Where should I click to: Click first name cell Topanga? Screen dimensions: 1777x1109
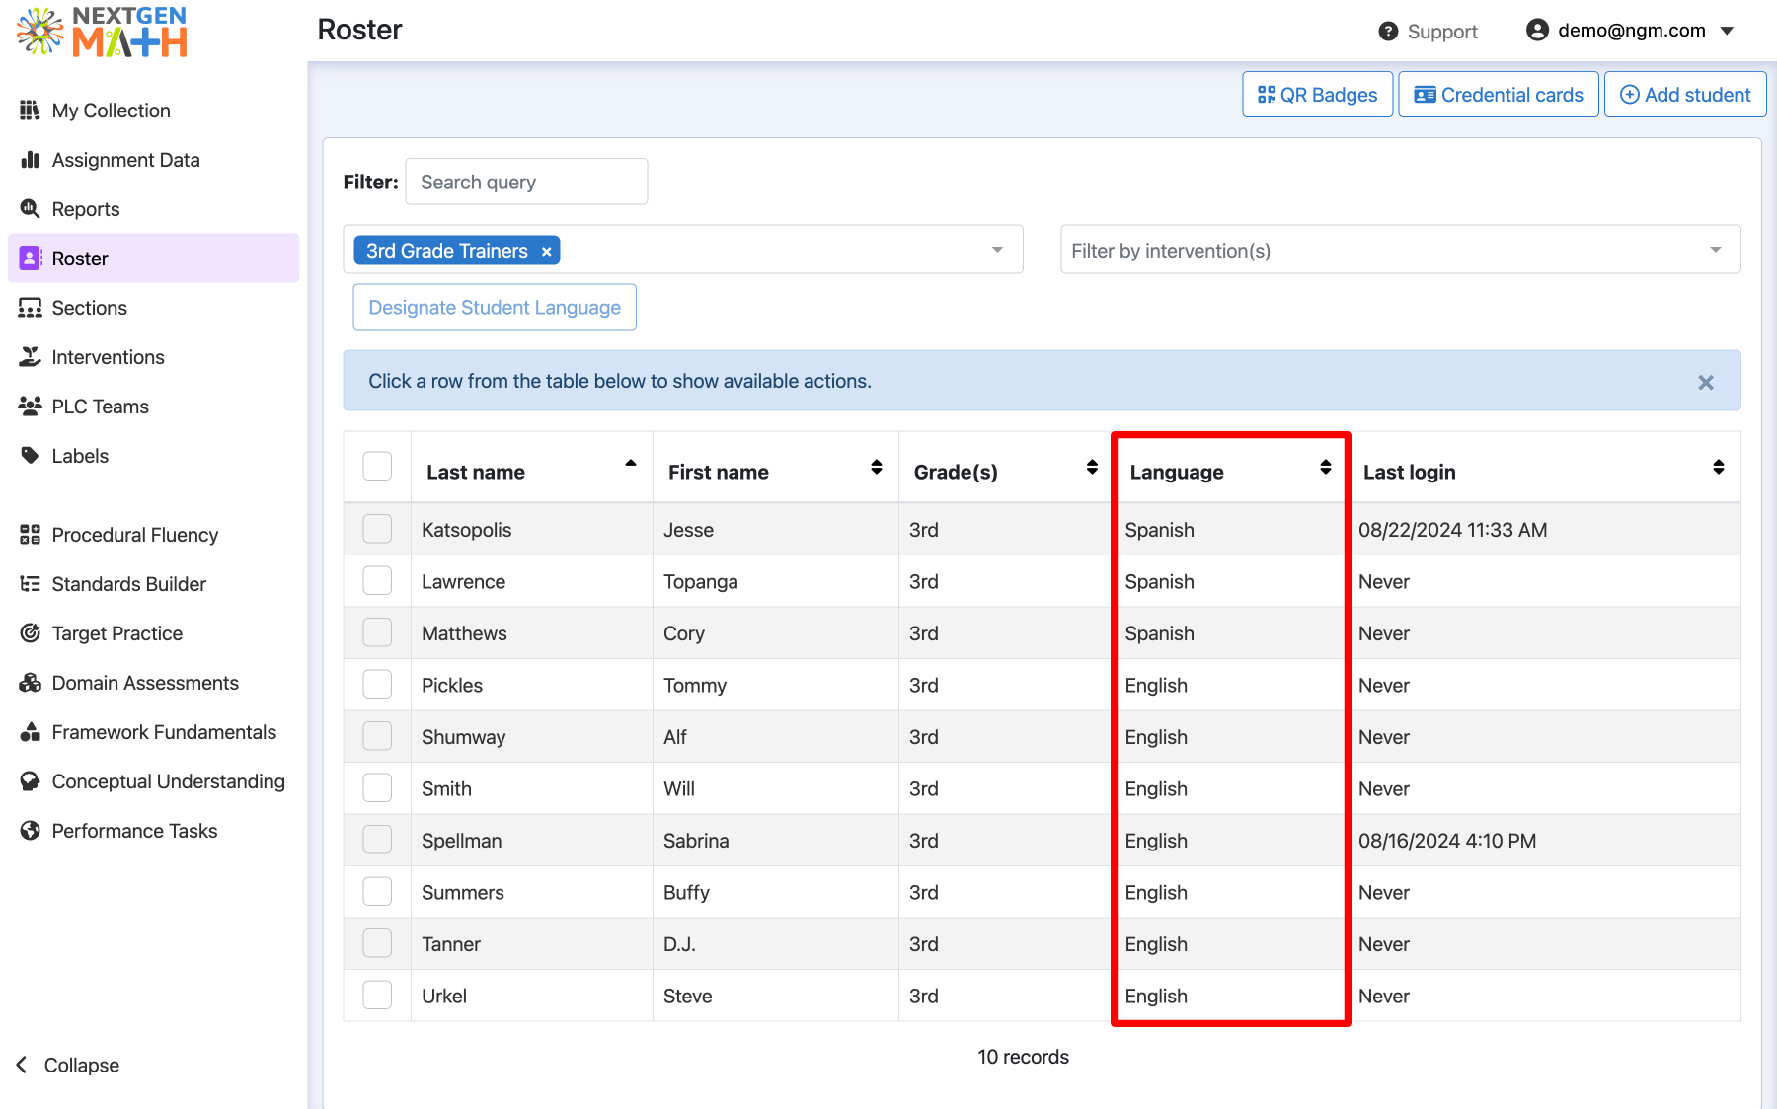pyautogui.click(x=775, y=582)
